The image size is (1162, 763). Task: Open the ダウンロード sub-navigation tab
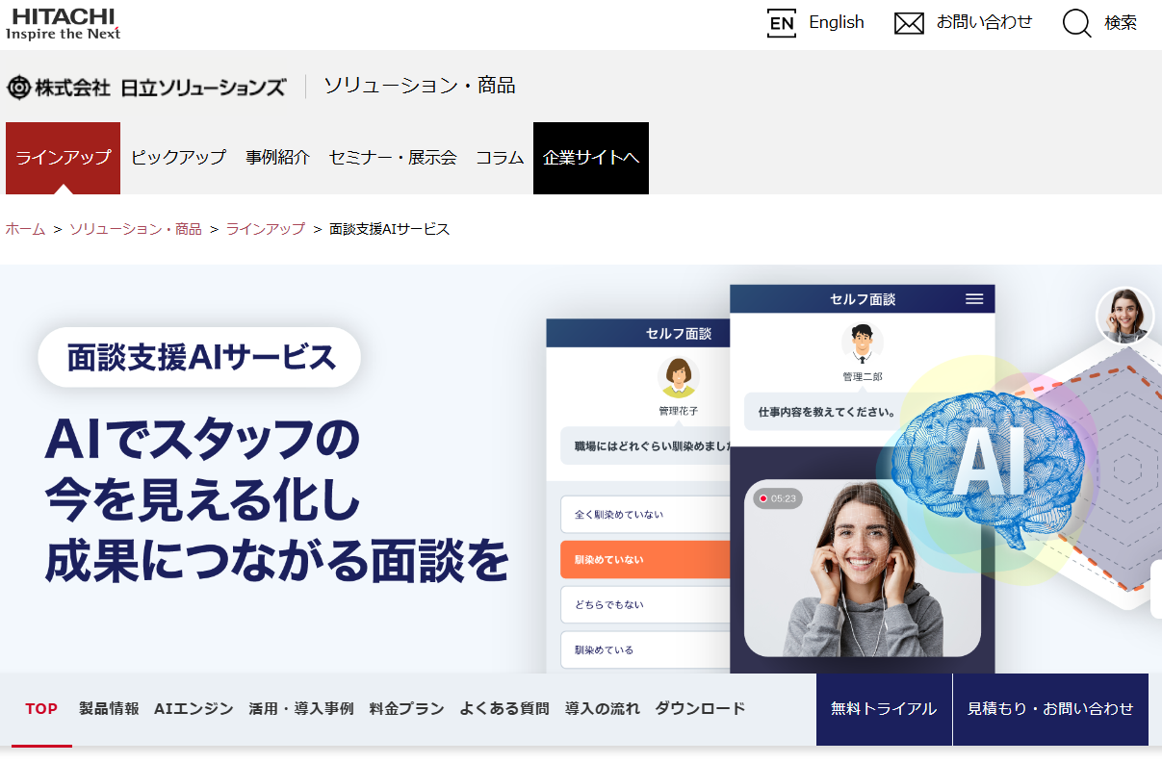pos(701,709)
